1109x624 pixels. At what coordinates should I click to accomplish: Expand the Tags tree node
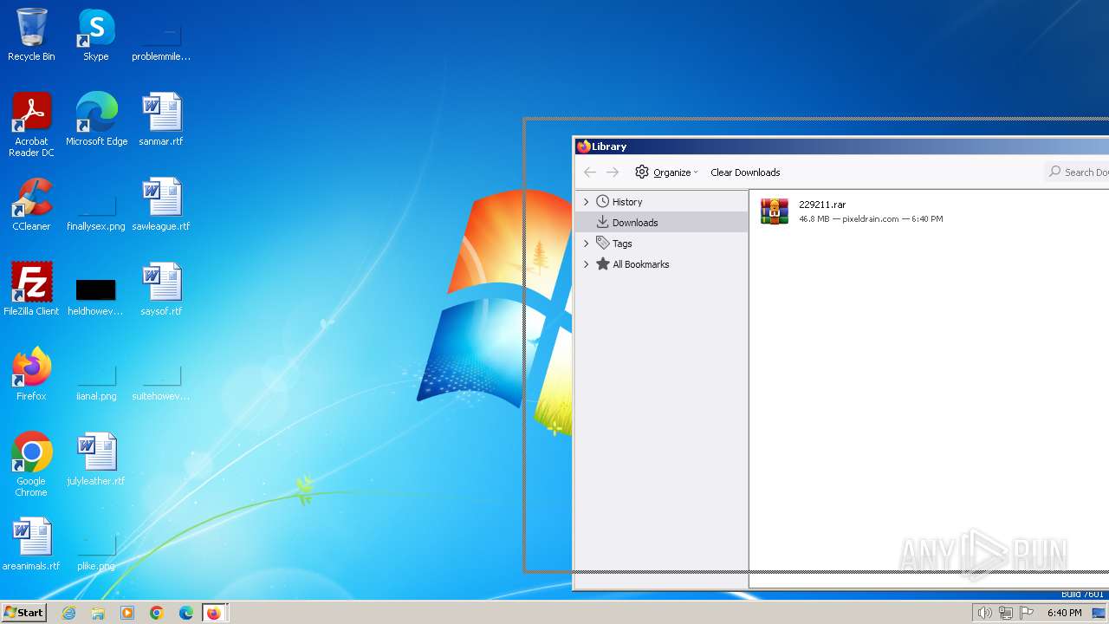587,244
